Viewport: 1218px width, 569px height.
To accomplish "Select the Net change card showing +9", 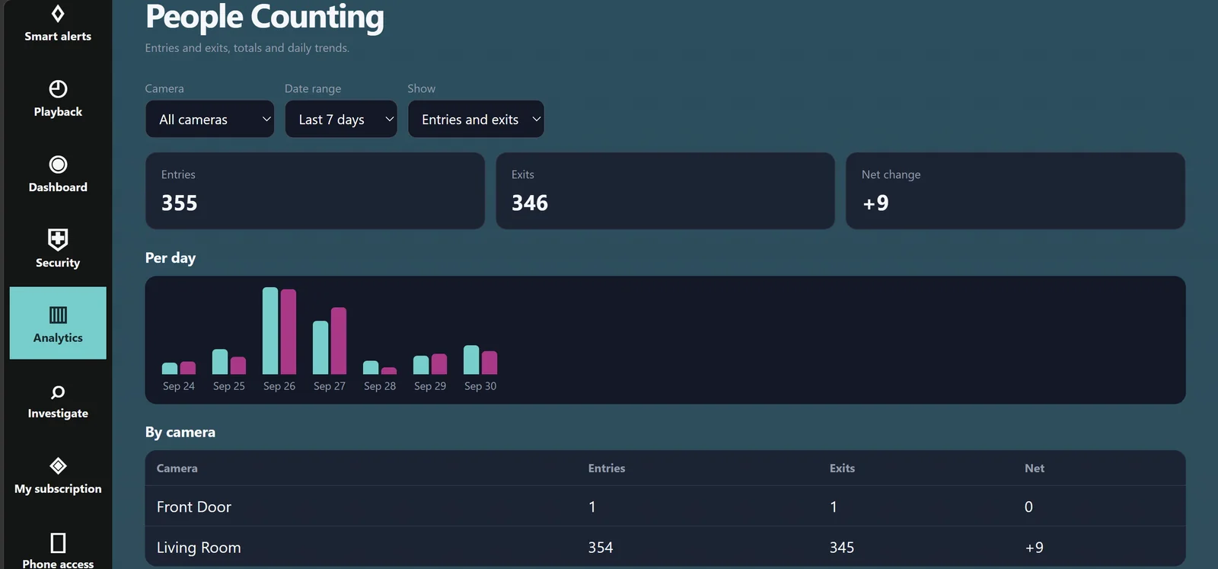I will click(1016, 191).
